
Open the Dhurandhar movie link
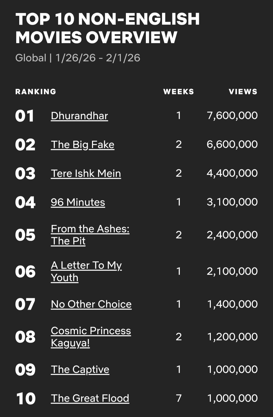pyautogui.click(x=79, y=116)
